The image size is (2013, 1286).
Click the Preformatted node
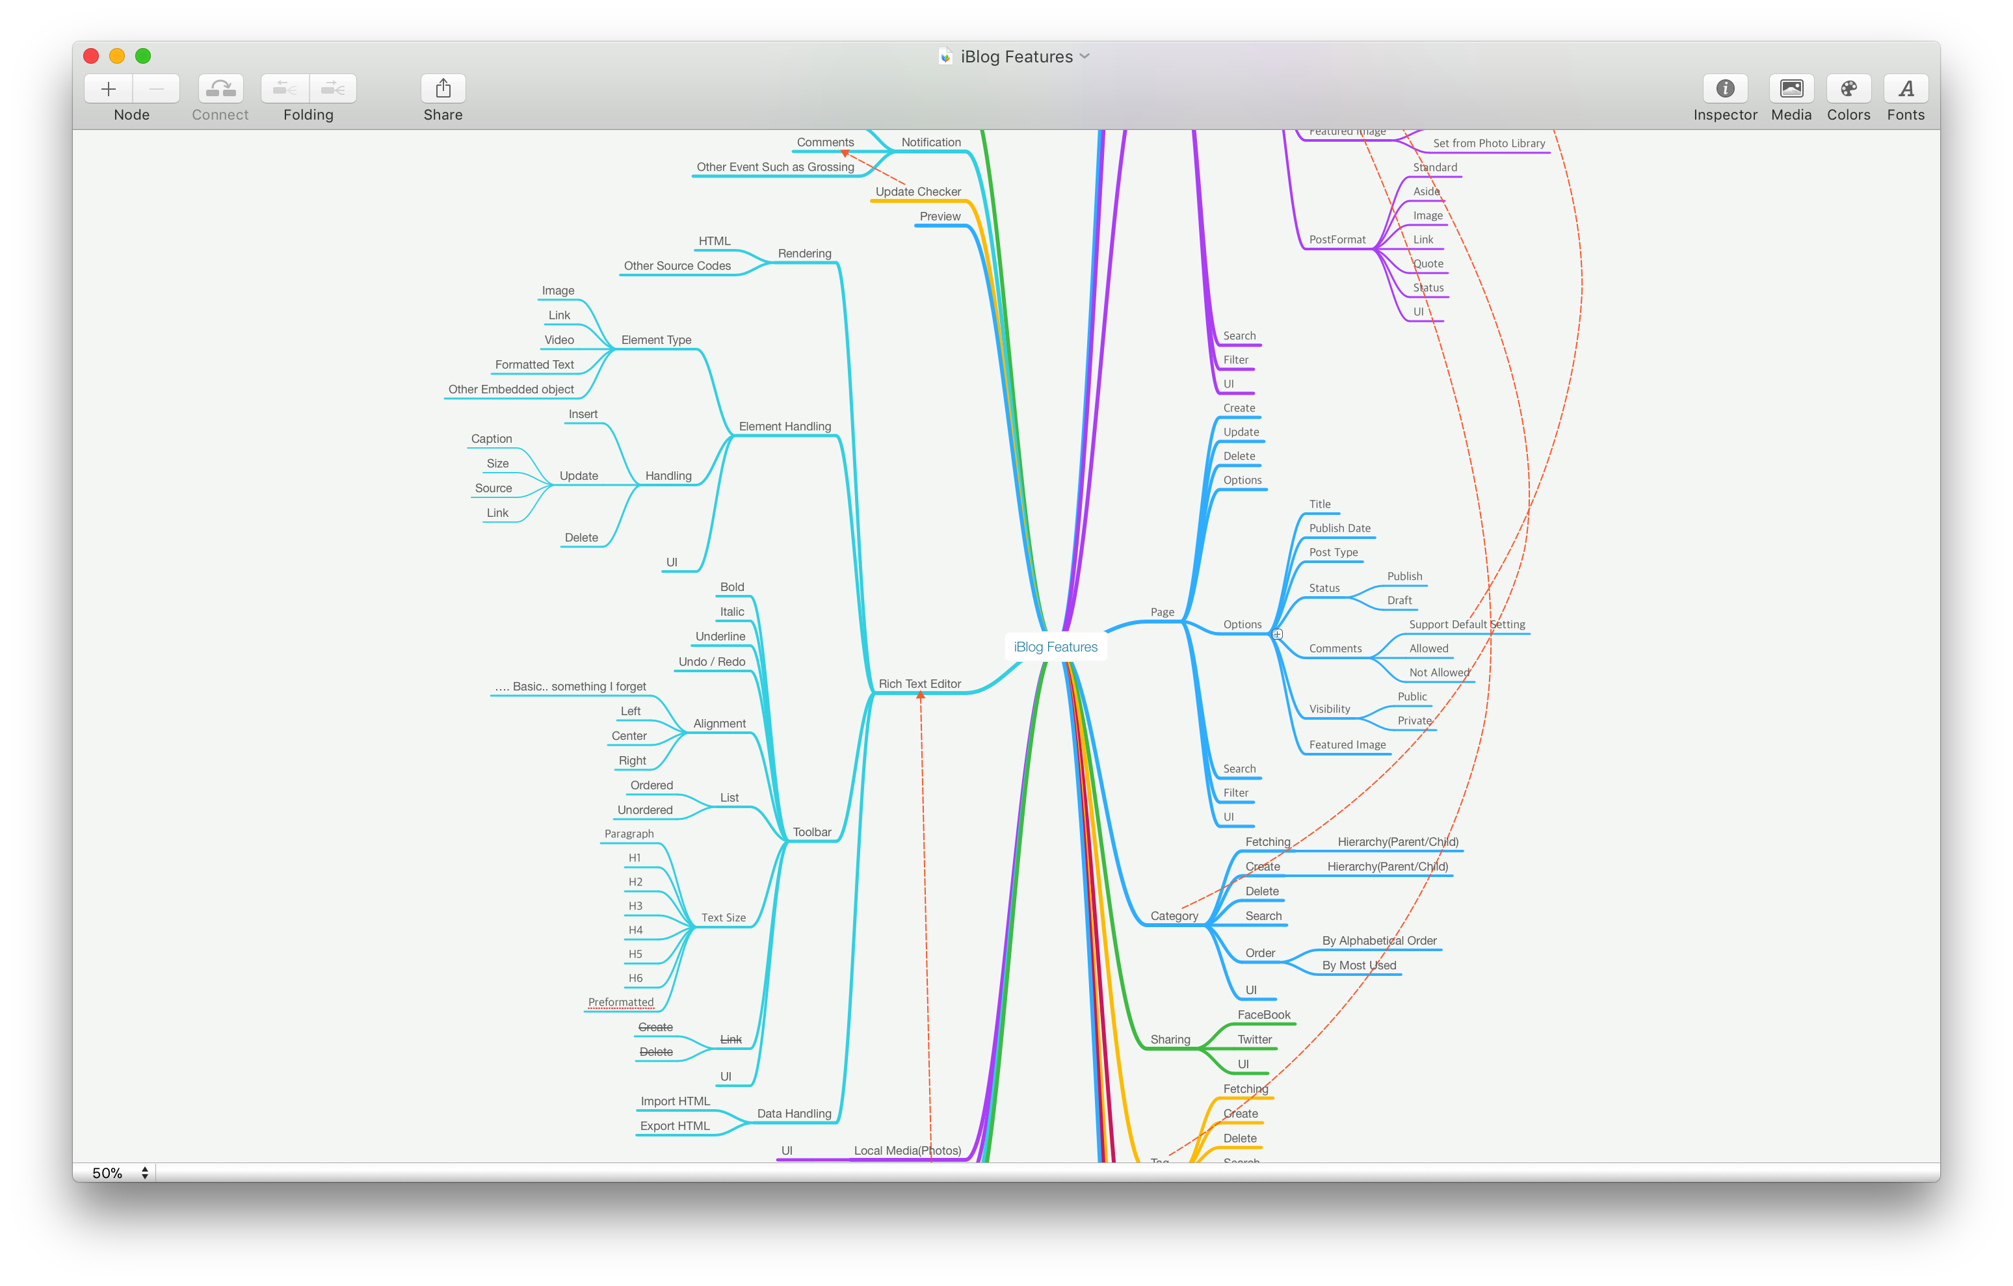tap(621, 1003)
